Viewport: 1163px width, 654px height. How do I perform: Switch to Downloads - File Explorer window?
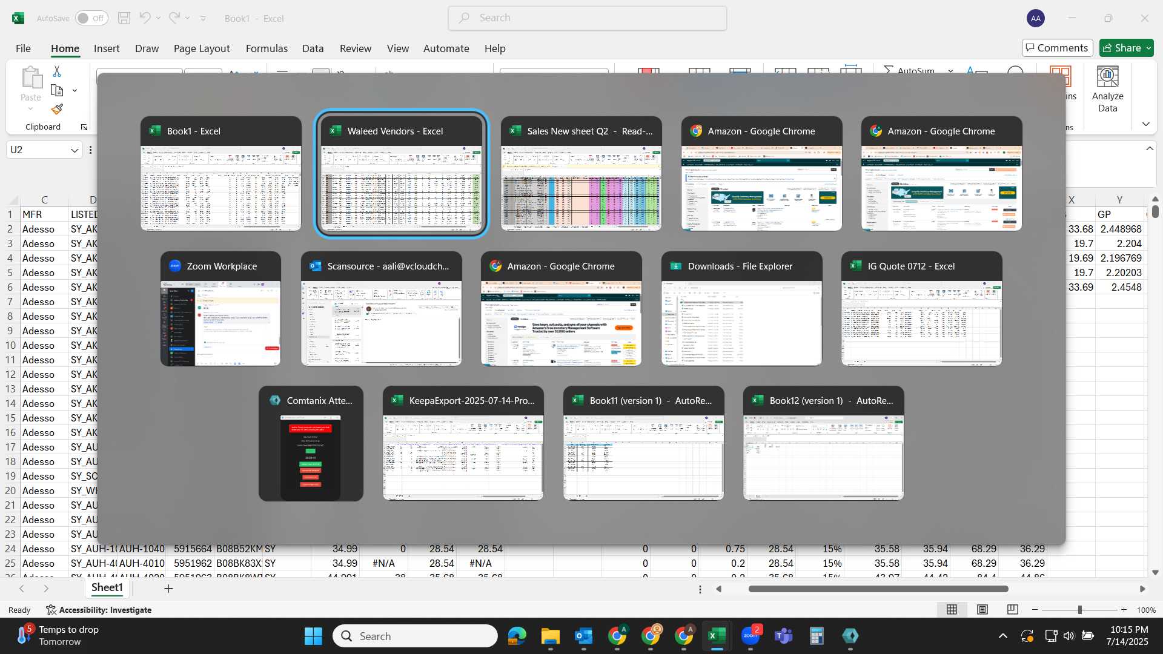[741, 309]
